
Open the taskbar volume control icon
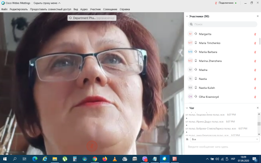(217, 159)
